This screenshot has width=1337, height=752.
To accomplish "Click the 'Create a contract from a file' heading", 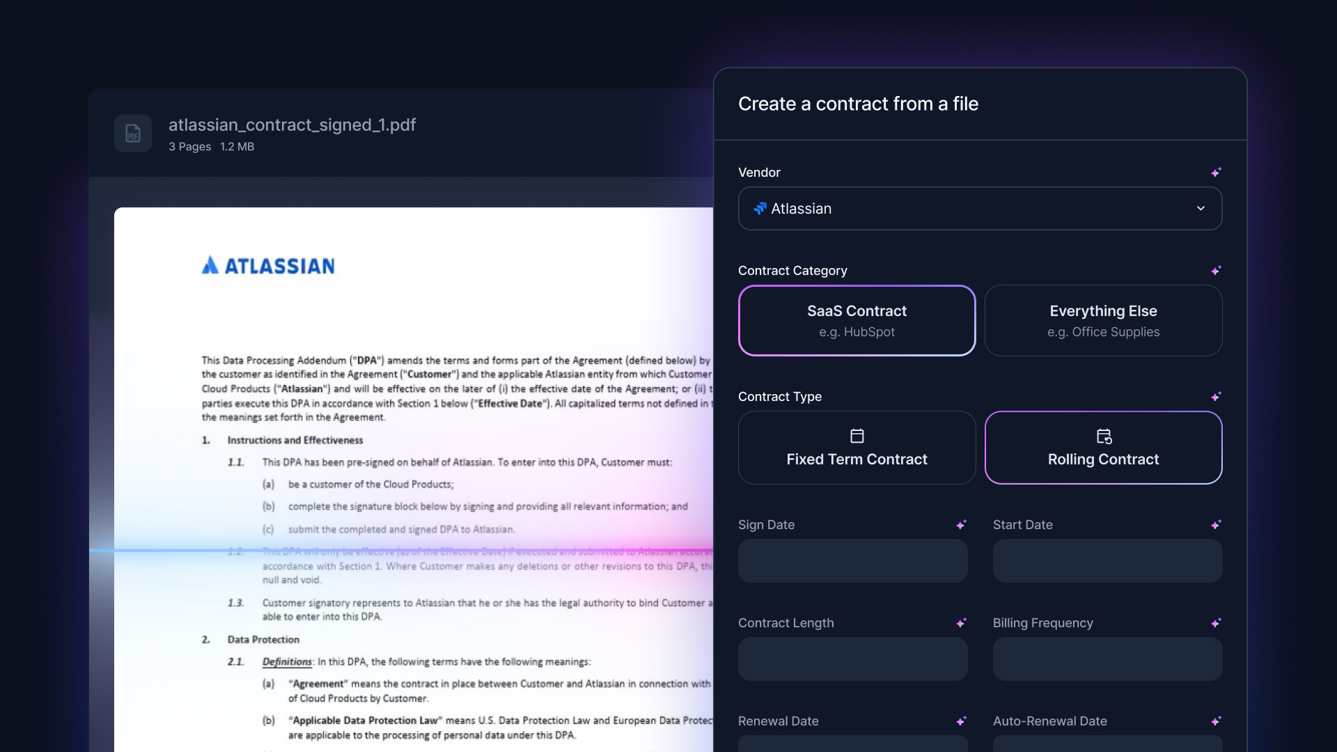I will coord(858,104).
